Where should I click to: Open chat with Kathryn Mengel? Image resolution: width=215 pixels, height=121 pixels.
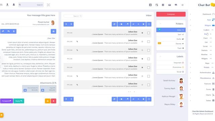(x=169, y=96)
